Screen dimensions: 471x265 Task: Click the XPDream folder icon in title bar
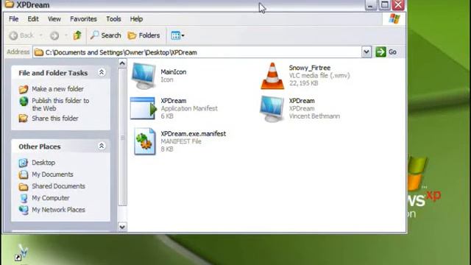coord(10,4)
